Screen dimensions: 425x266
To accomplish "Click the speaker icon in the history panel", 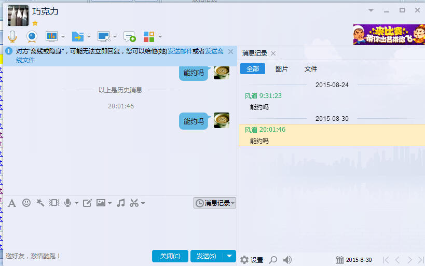I will click(287, 260).
